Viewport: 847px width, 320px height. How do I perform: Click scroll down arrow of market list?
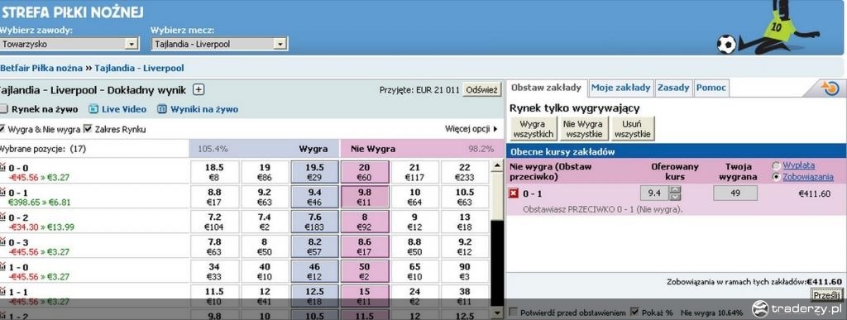click(x=497, y=313)
